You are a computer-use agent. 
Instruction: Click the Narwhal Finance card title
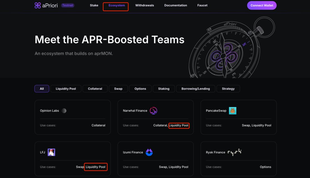(x=135, y=111)
